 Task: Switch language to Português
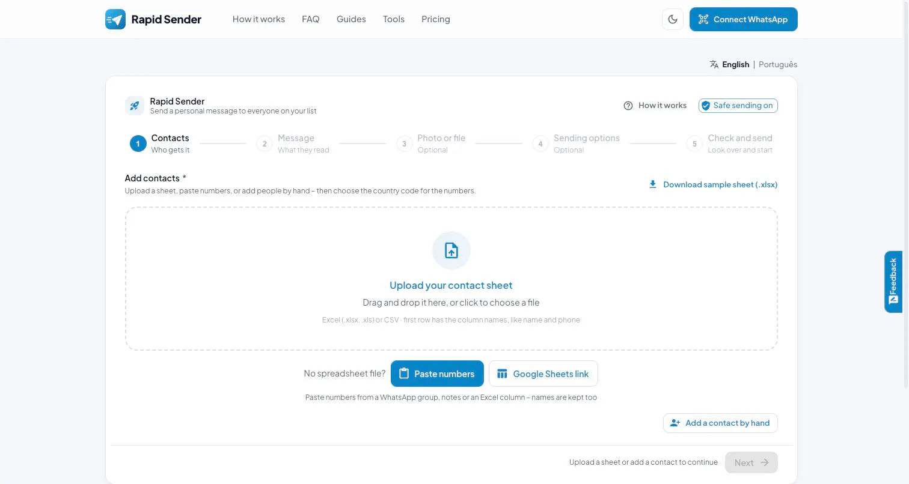click(x=778, y=64)
